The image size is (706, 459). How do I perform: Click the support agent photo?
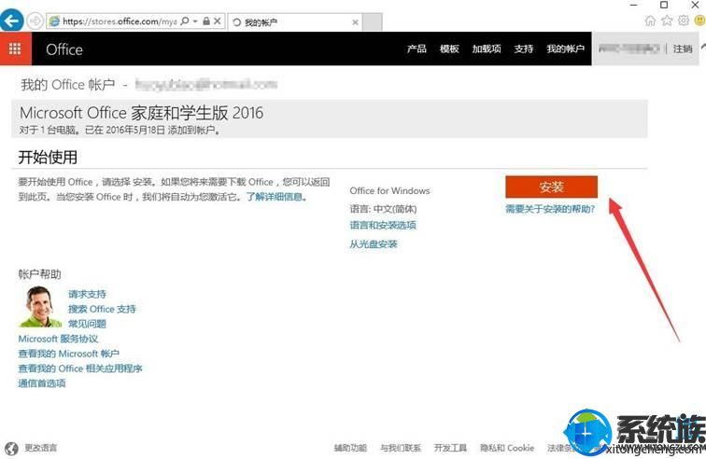40,306
